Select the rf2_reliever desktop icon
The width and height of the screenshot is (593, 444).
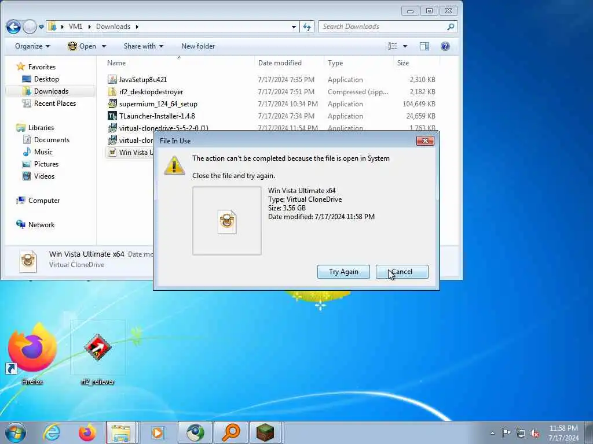click(x=97, y=354)
